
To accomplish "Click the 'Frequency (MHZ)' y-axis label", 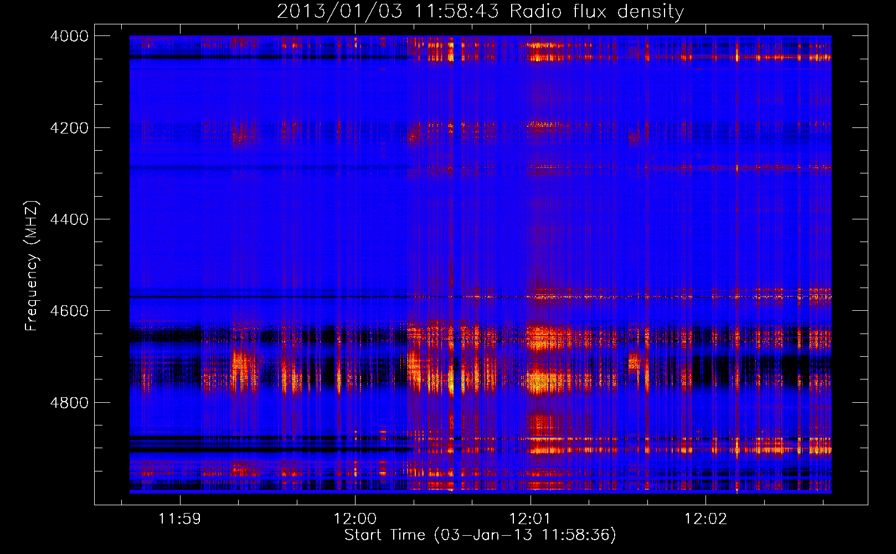I will 32,266.
